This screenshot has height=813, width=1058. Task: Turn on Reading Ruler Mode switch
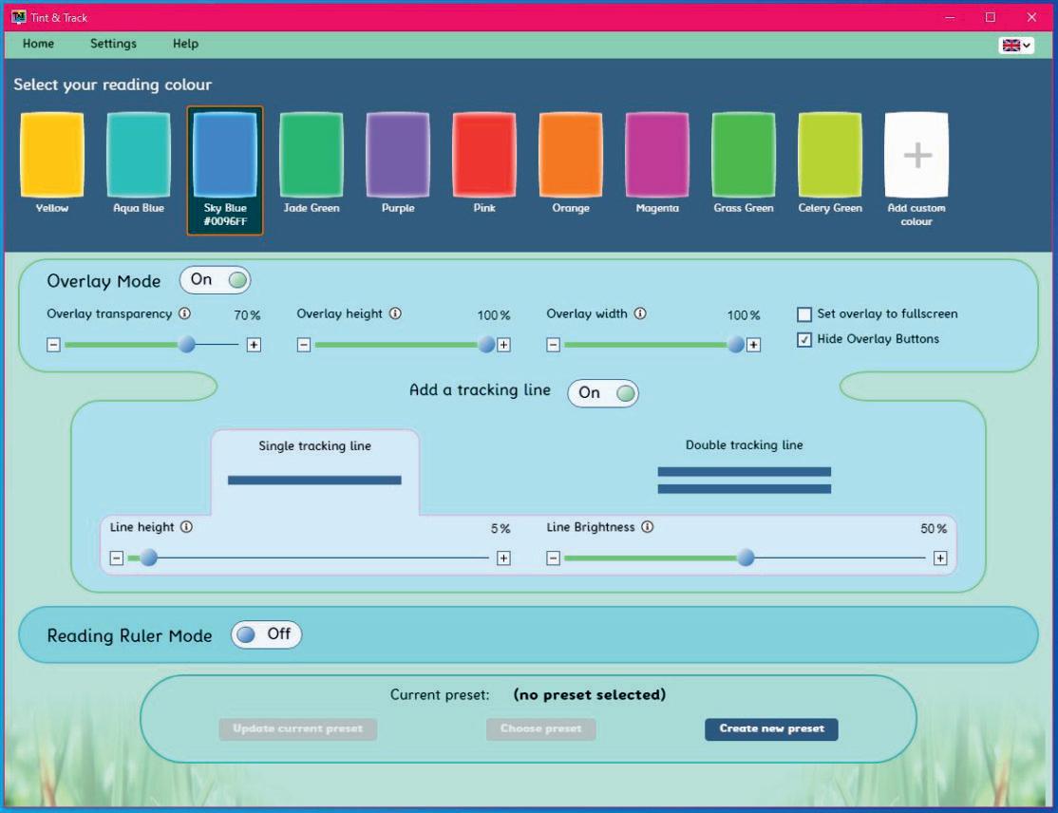click(267, 634)
